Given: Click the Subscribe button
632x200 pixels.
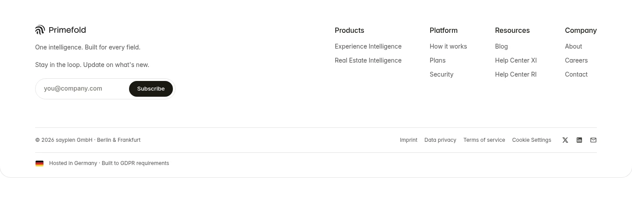Looking at the screenshot, I should 151,89.
